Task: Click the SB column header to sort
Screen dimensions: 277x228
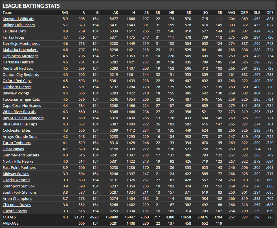Action: [x=220, y=12]
